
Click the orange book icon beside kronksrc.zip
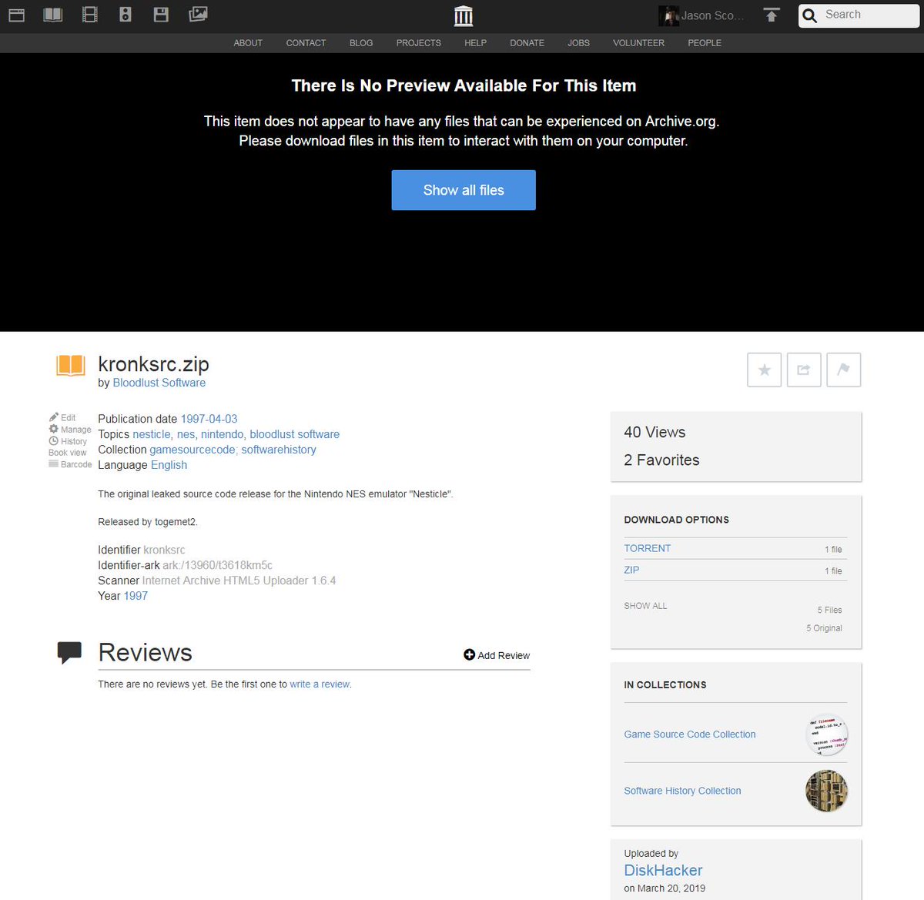coord(71,366)
